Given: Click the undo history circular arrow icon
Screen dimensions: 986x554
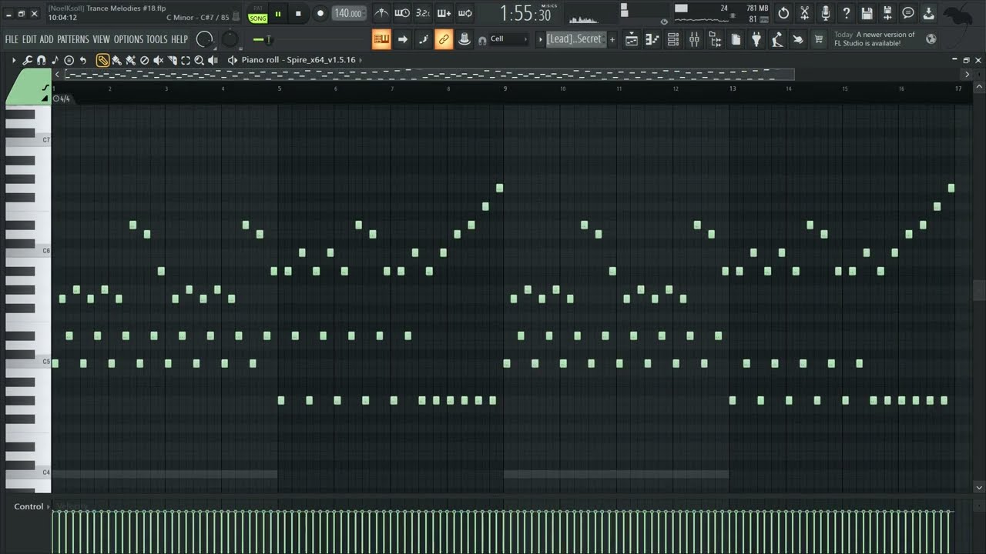Looking at the screenshot, I should (x=783, y=13).
